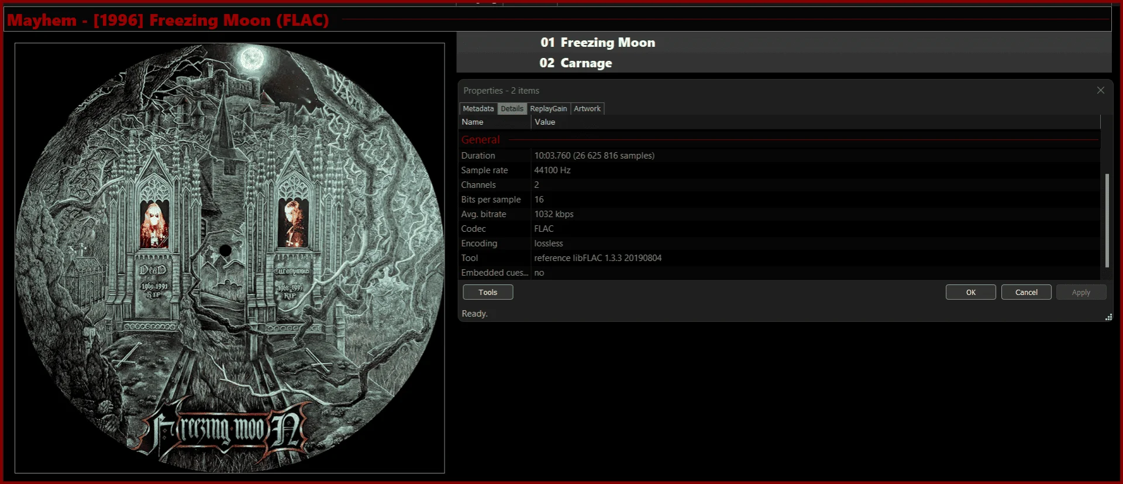Image resolution: width=1123 pixels, height=484 pixels.
Task: Click Cancel in Properties dialog
Action: (1026, 292)
